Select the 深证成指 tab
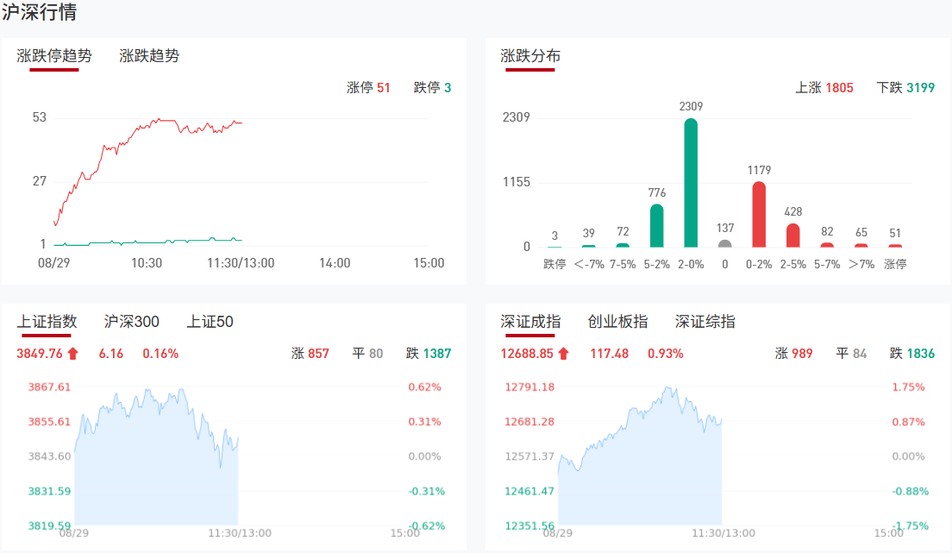952x553 pixels. (530, 322)
